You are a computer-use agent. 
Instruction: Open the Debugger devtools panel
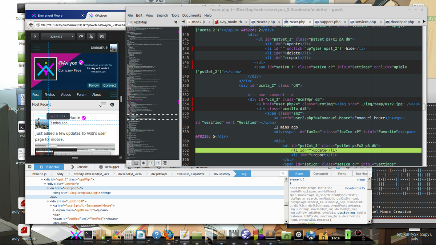click(x=109, y=167)
